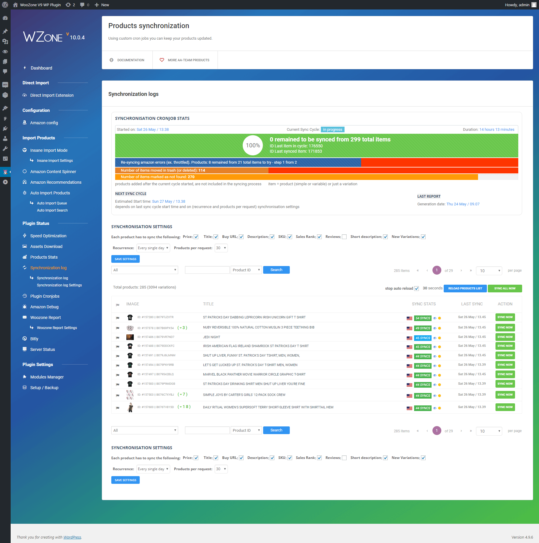Click flag icon in ST PATRICKS DAY DABBING row
The width and height of the screenshot is (539, 543).
(118, 318)
